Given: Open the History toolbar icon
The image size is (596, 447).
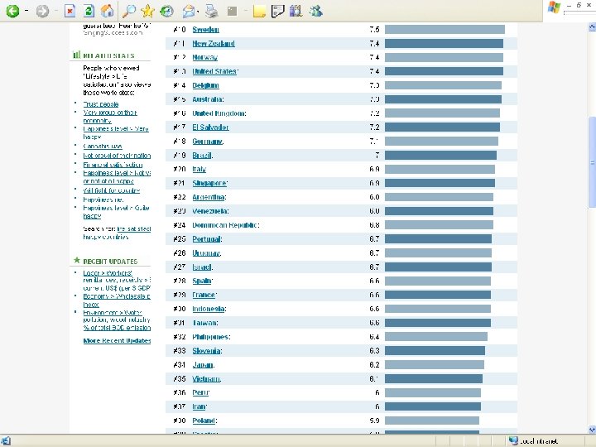Looking at the screenshot, I should tap(166, 11).
